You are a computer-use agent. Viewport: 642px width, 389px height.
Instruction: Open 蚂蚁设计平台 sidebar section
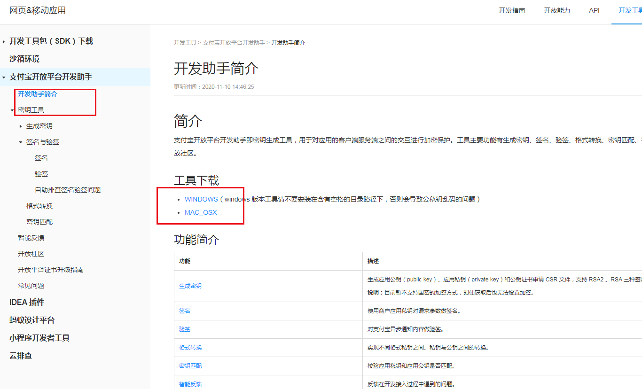coord(32,320)
